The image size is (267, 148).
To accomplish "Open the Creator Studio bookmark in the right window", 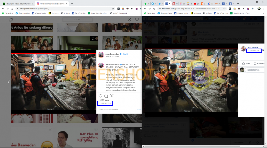I will coord(181,13).
